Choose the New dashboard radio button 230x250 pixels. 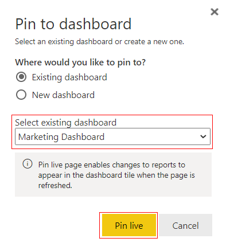[x=21, y=95]
